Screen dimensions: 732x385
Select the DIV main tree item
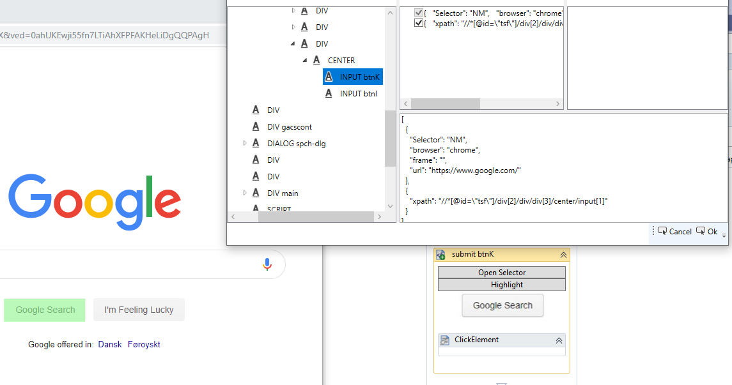(283, 193)
